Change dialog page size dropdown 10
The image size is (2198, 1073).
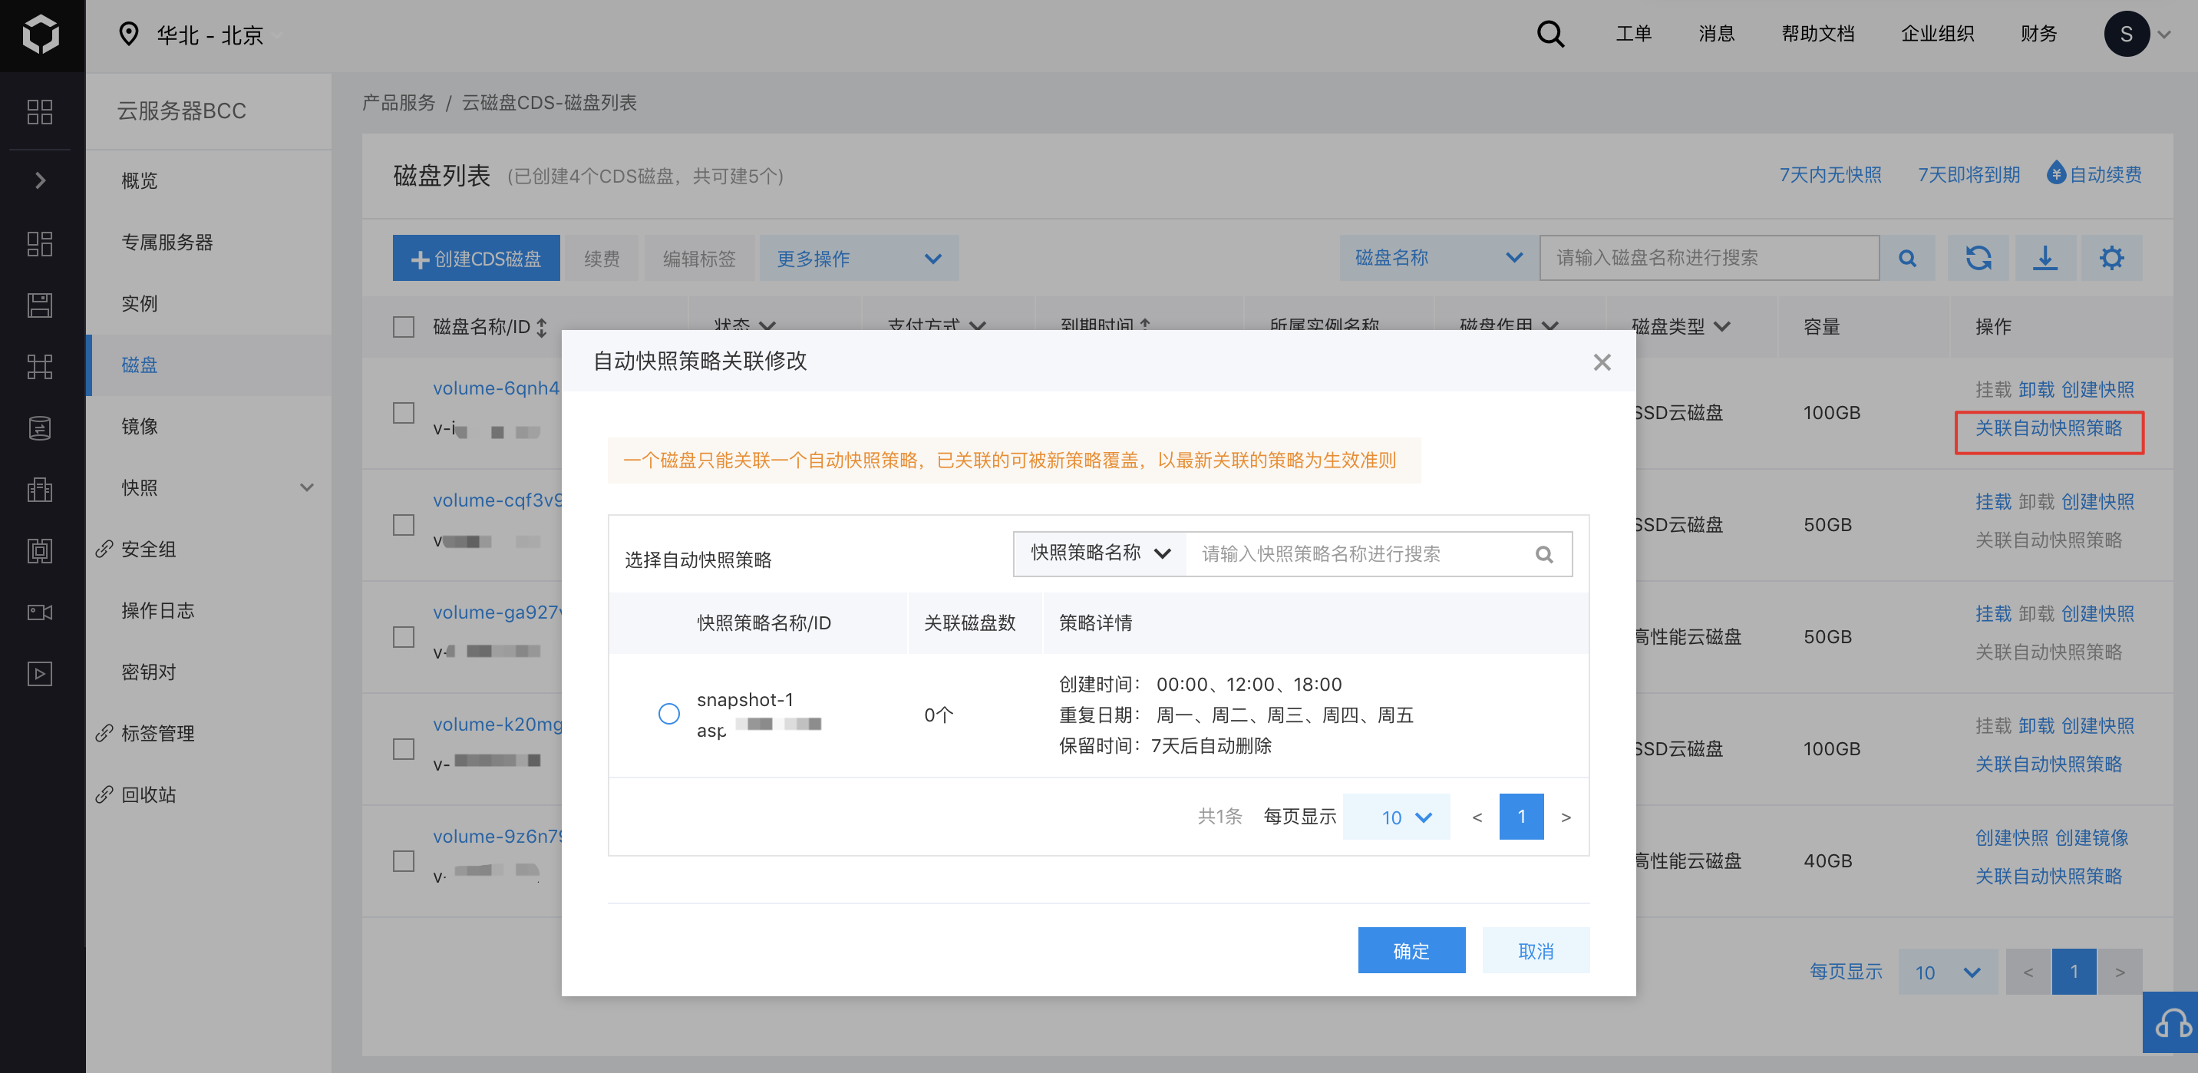pos(1396,817)
